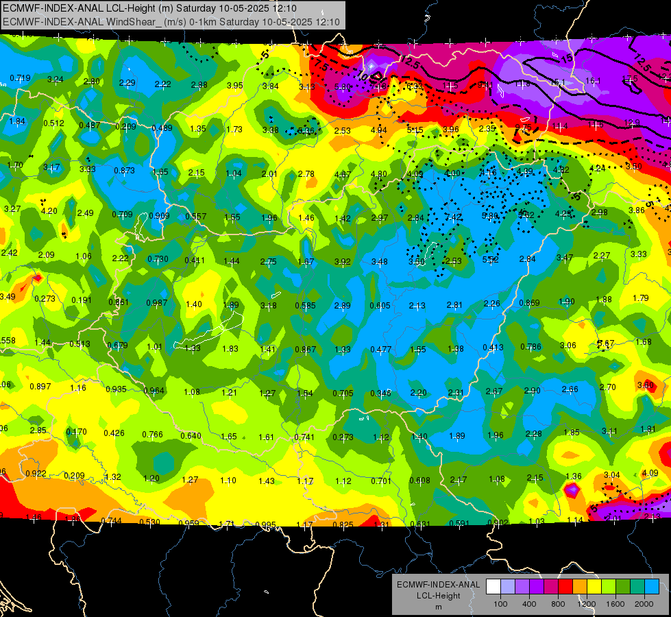Click the wind shear value 7.42
671x617 pixels.
coord(453,217)
